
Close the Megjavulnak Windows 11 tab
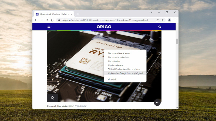click(72, 14)
